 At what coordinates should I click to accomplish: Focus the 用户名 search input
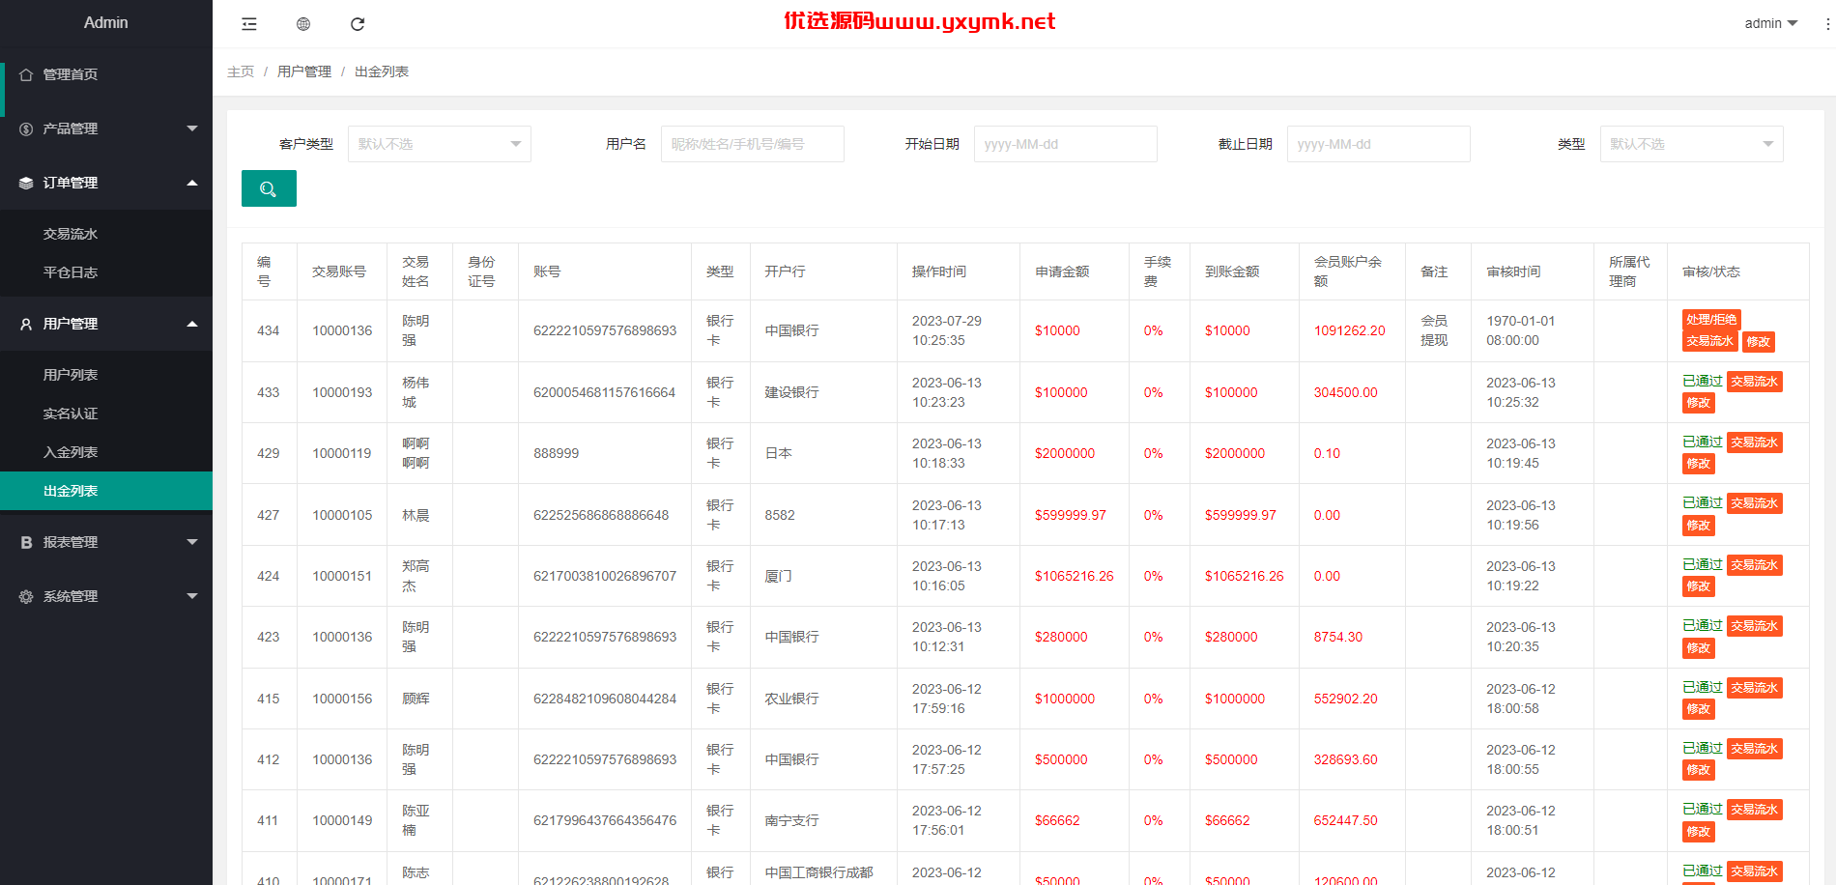(x=753, y=144)
